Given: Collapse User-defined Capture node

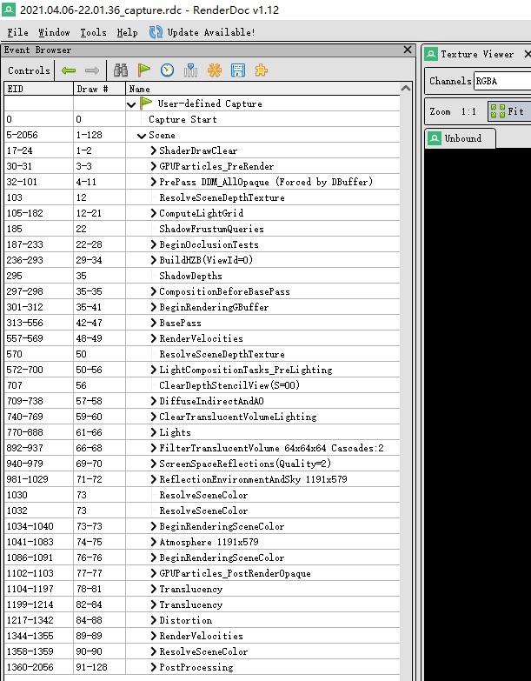Looking at the screenshot, I should [131, 104].
